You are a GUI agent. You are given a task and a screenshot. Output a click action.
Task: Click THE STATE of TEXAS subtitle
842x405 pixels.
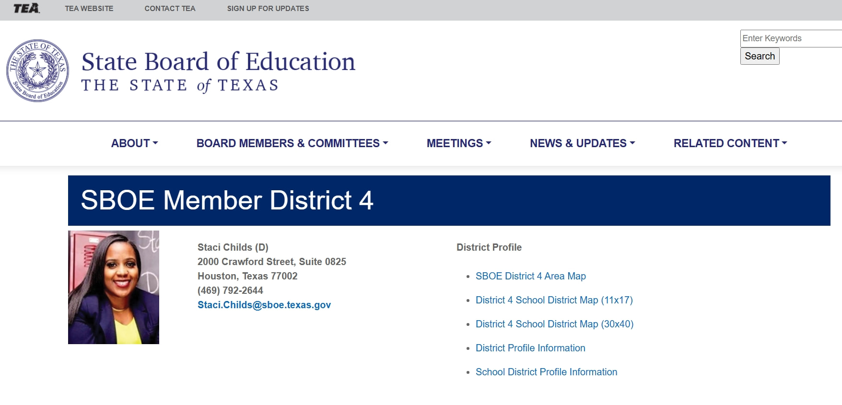pyautogui.click(x=180, y=85)
